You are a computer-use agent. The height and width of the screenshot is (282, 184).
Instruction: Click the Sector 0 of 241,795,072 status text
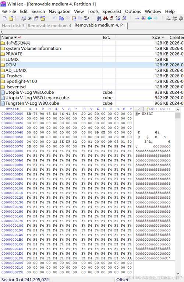pos(25,280)
